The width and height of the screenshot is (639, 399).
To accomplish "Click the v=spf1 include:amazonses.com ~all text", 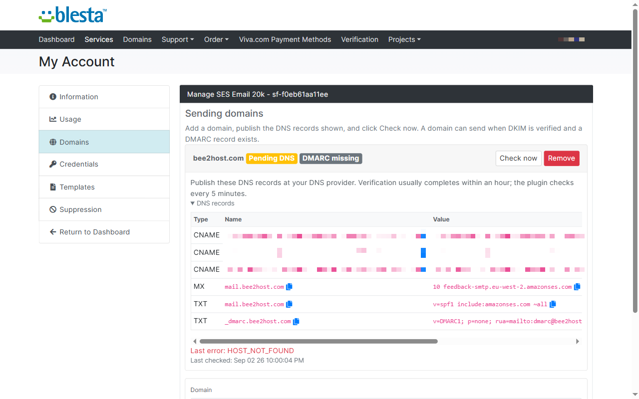I will pos(490,304).
